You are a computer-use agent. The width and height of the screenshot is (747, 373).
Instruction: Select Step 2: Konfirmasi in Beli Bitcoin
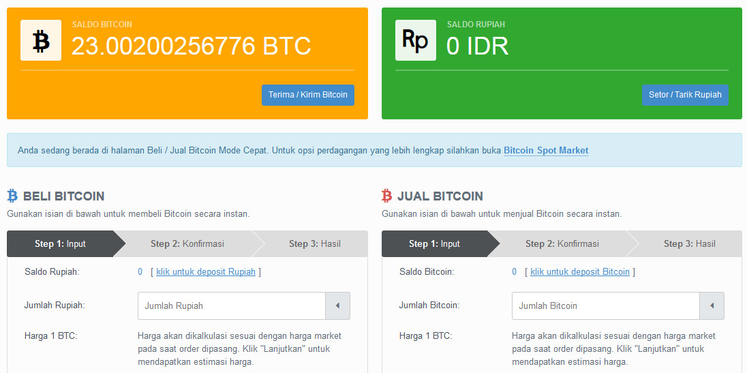click(187, 244)
